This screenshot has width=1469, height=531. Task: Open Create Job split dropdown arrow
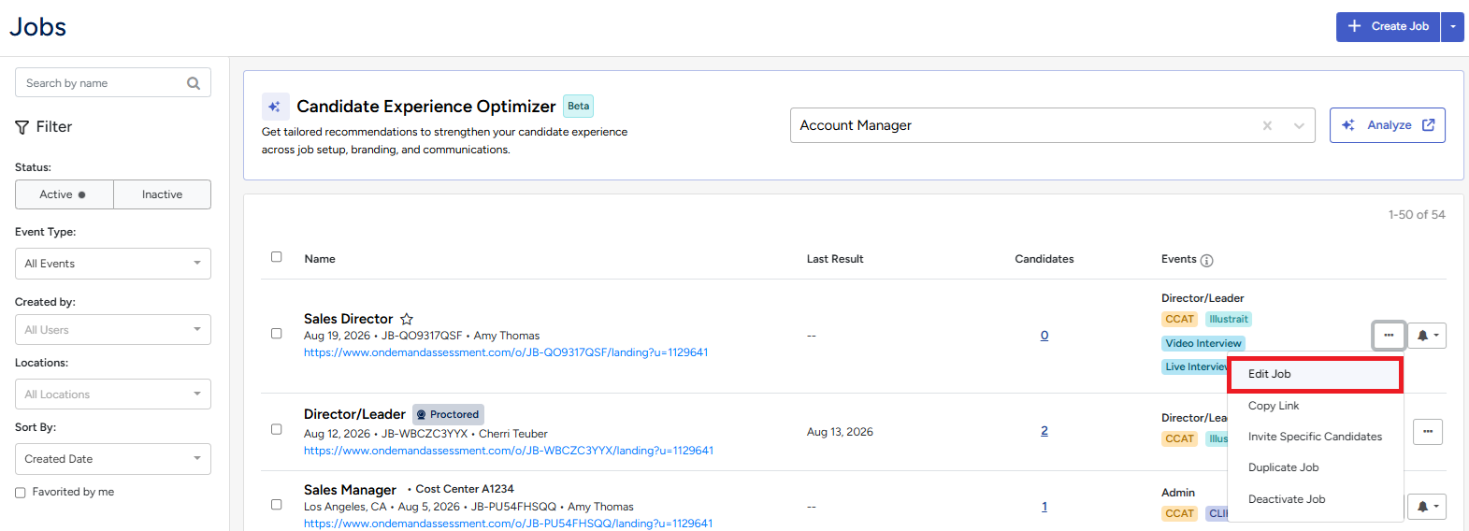click(1452, 26)
